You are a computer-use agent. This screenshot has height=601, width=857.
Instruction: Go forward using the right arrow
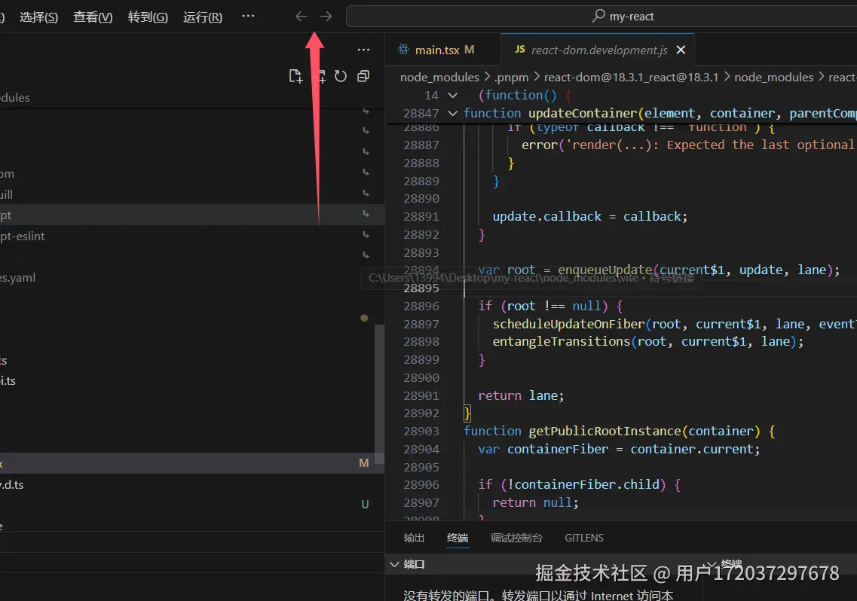pyautogui.click(x=326, y=17)
